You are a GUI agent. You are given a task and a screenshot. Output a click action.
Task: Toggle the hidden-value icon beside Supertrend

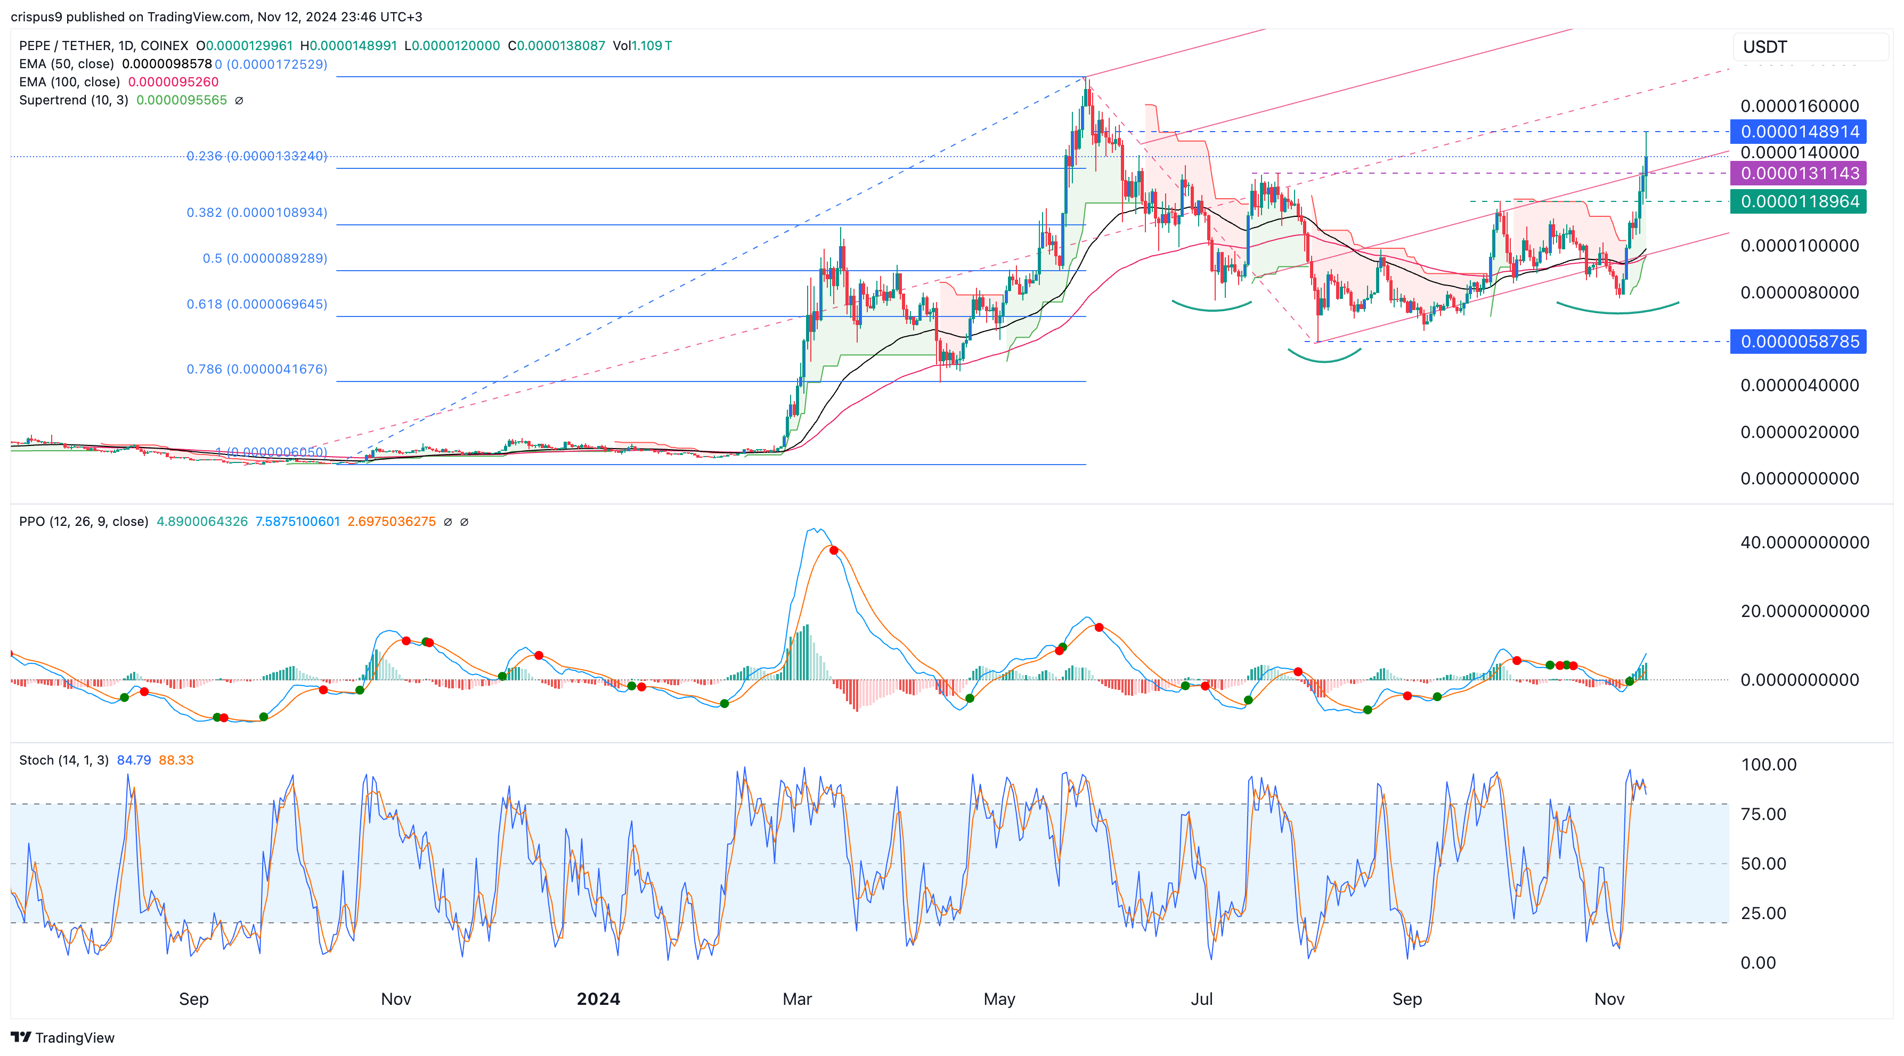pyautogui.click(x=239, y=101)
